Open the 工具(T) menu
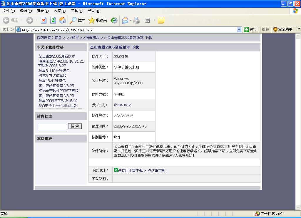The image size is (301, 218). [x=77, y=11]
